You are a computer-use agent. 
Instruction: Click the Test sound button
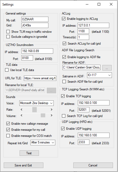point(29,153)
